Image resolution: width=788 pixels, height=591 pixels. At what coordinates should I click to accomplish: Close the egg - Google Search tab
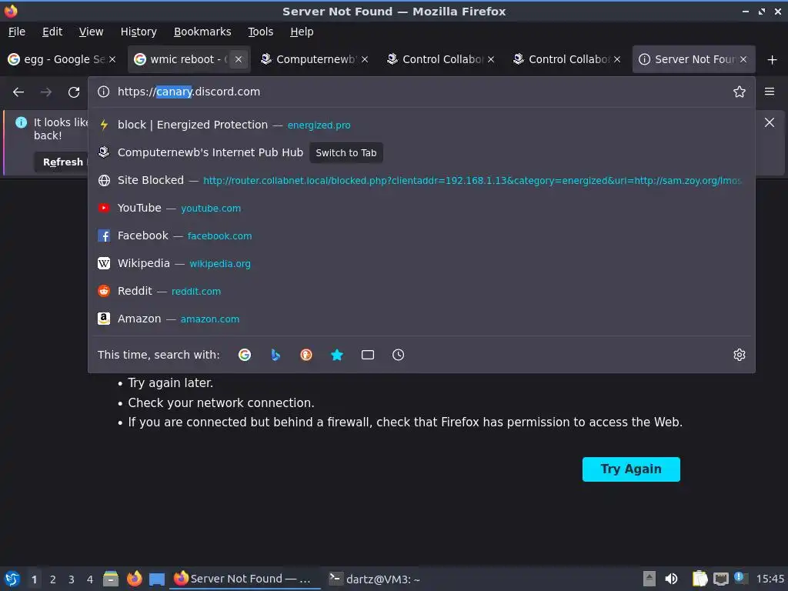tap(112, 59)
